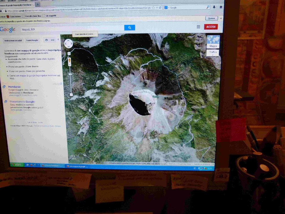Open the Presentazioni Google ad link
Image resolution: width=285 pixels, height=214 pixels.
coord(22,102)
